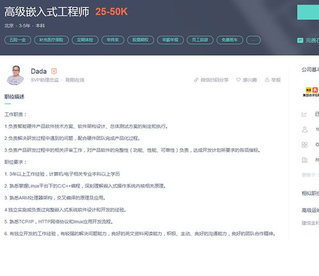
Task: Click the WeChat scan share link icon
Action: click(x=196, y=80)
